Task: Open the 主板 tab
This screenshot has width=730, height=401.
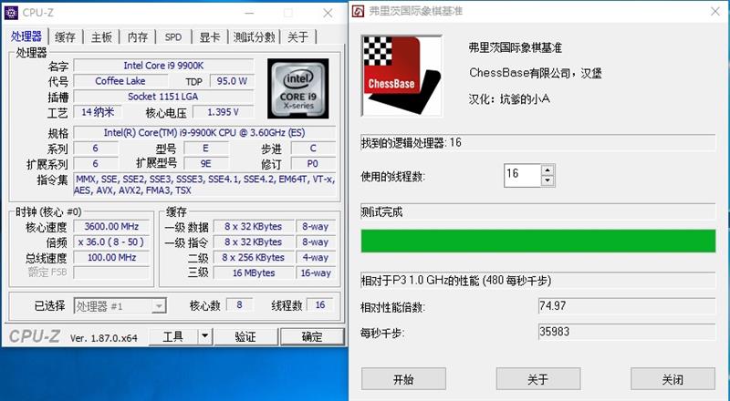Action: coord(101,37)
